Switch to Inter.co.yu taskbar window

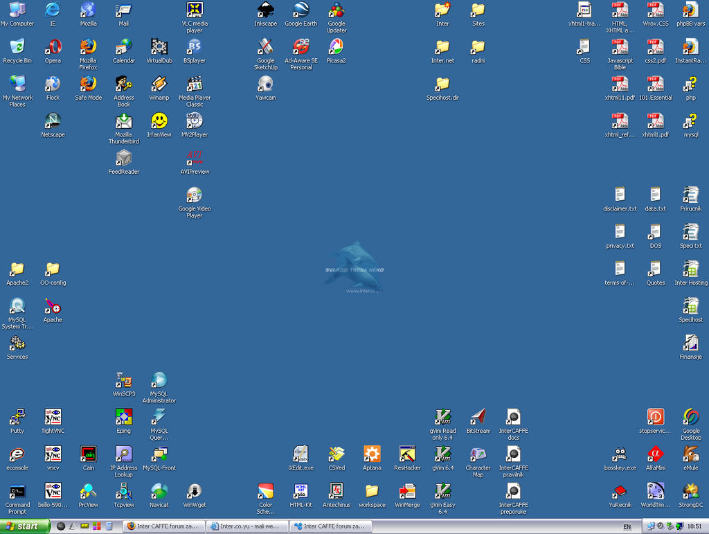tap(247, 526)
